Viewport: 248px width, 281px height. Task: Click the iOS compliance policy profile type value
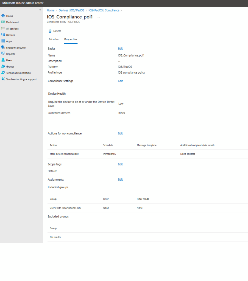132,72
